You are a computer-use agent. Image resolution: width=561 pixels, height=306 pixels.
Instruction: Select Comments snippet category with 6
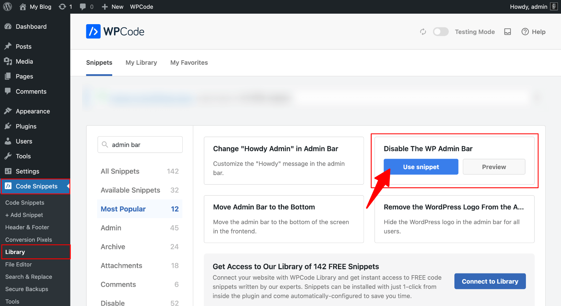pyautogui.click(x=140, y=285)
